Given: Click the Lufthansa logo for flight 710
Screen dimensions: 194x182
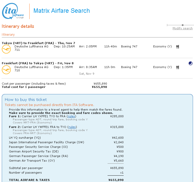Looking at the screenshot, I should [x=6, y=70].
